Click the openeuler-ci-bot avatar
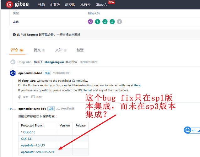The height and width of the screenshot is (157, 200). coord(13,73)
